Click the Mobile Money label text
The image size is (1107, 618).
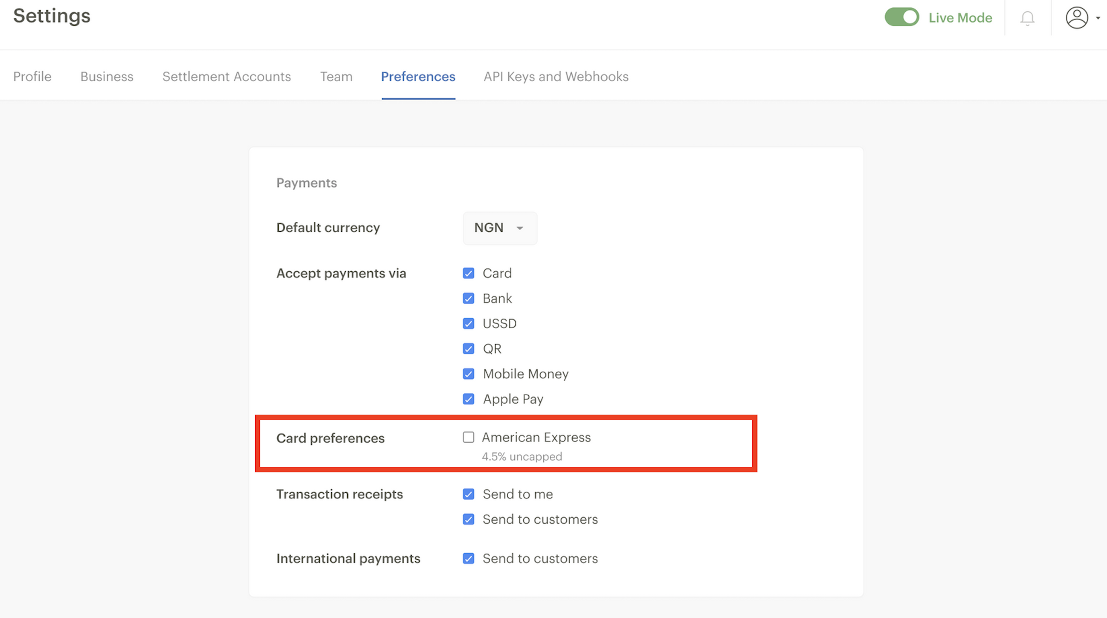(x=525, y=374)
